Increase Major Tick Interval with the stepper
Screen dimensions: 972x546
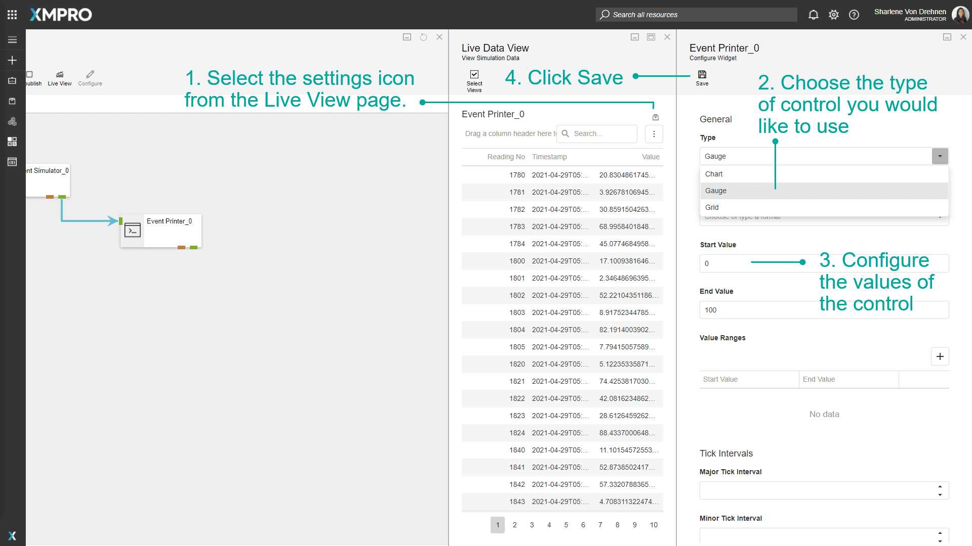(940, 487)
